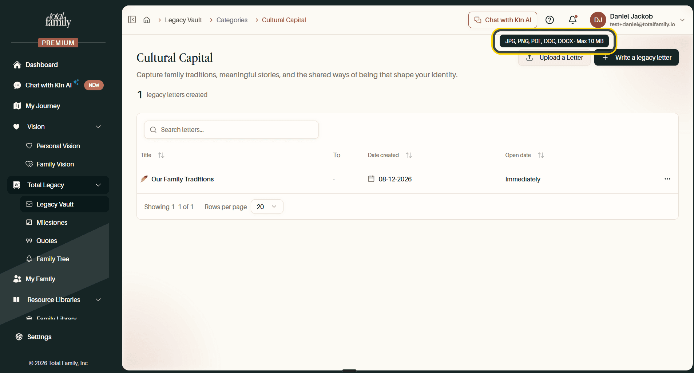Image resolution: width=694 pixels, height=373 pixels.
Task: Click the Kin AI chat bubble sidebar icon
Action: [x=17, y=85]
